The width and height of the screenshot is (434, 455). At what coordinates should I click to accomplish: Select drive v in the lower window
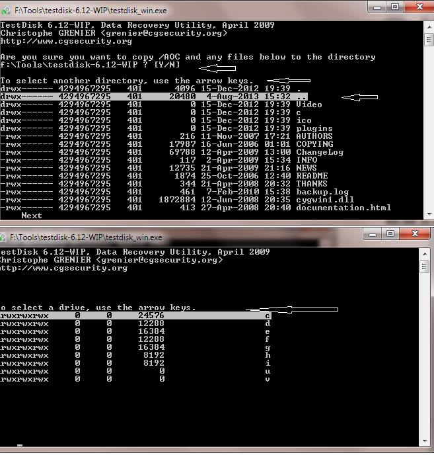[135, 379]
